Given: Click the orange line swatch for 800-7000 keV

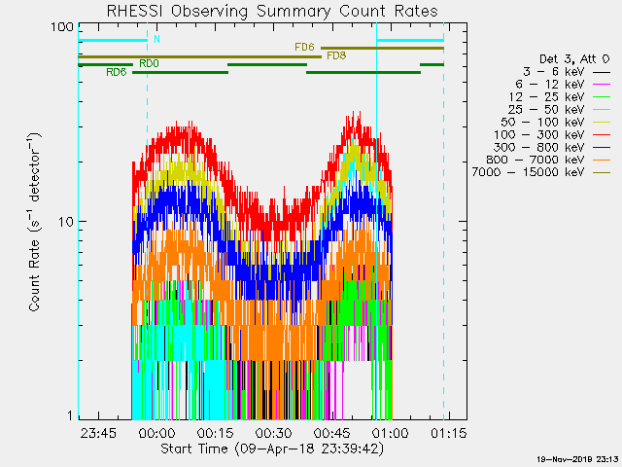Looking at the screenshot, I should (602, 161).
